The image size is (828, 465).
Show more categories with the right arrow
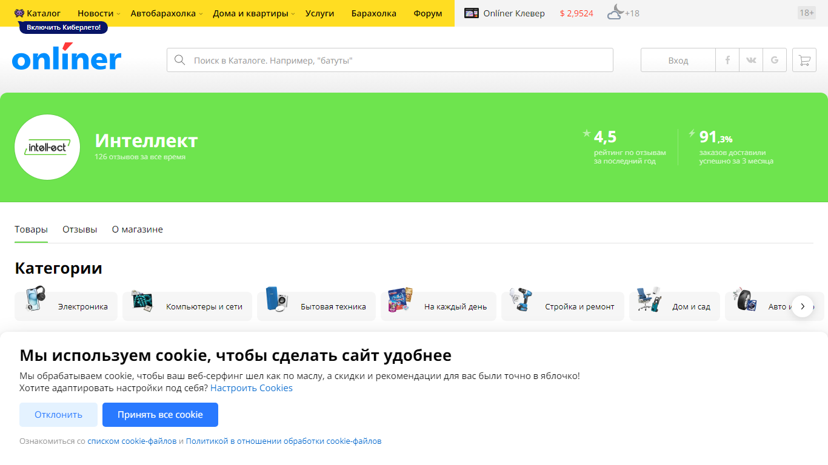(803, 306)
